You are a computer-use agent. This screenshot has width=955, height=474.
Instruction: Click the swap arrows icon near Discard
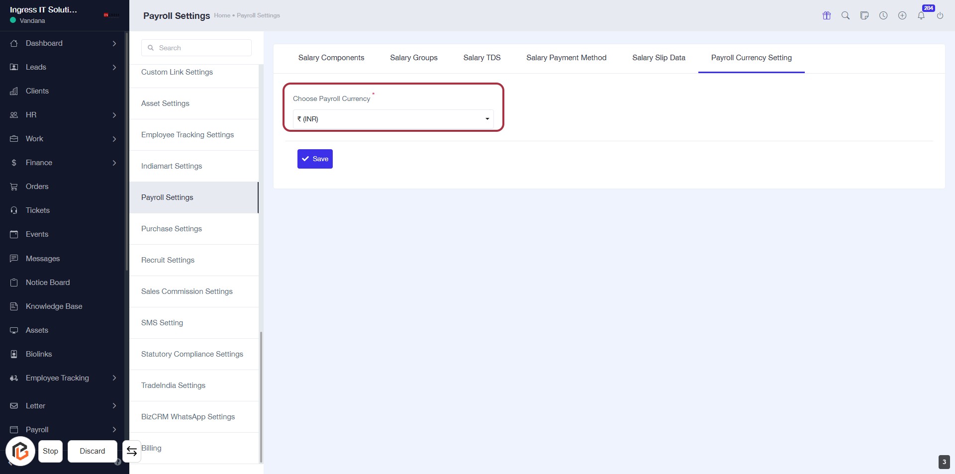[132, 451]
